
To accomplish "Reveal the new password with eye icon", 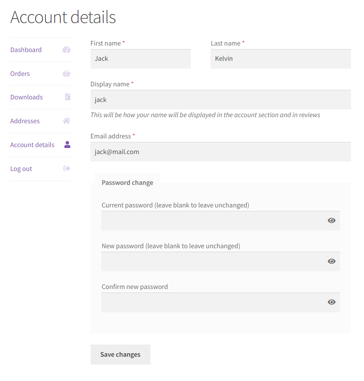I will click(331, 261).
